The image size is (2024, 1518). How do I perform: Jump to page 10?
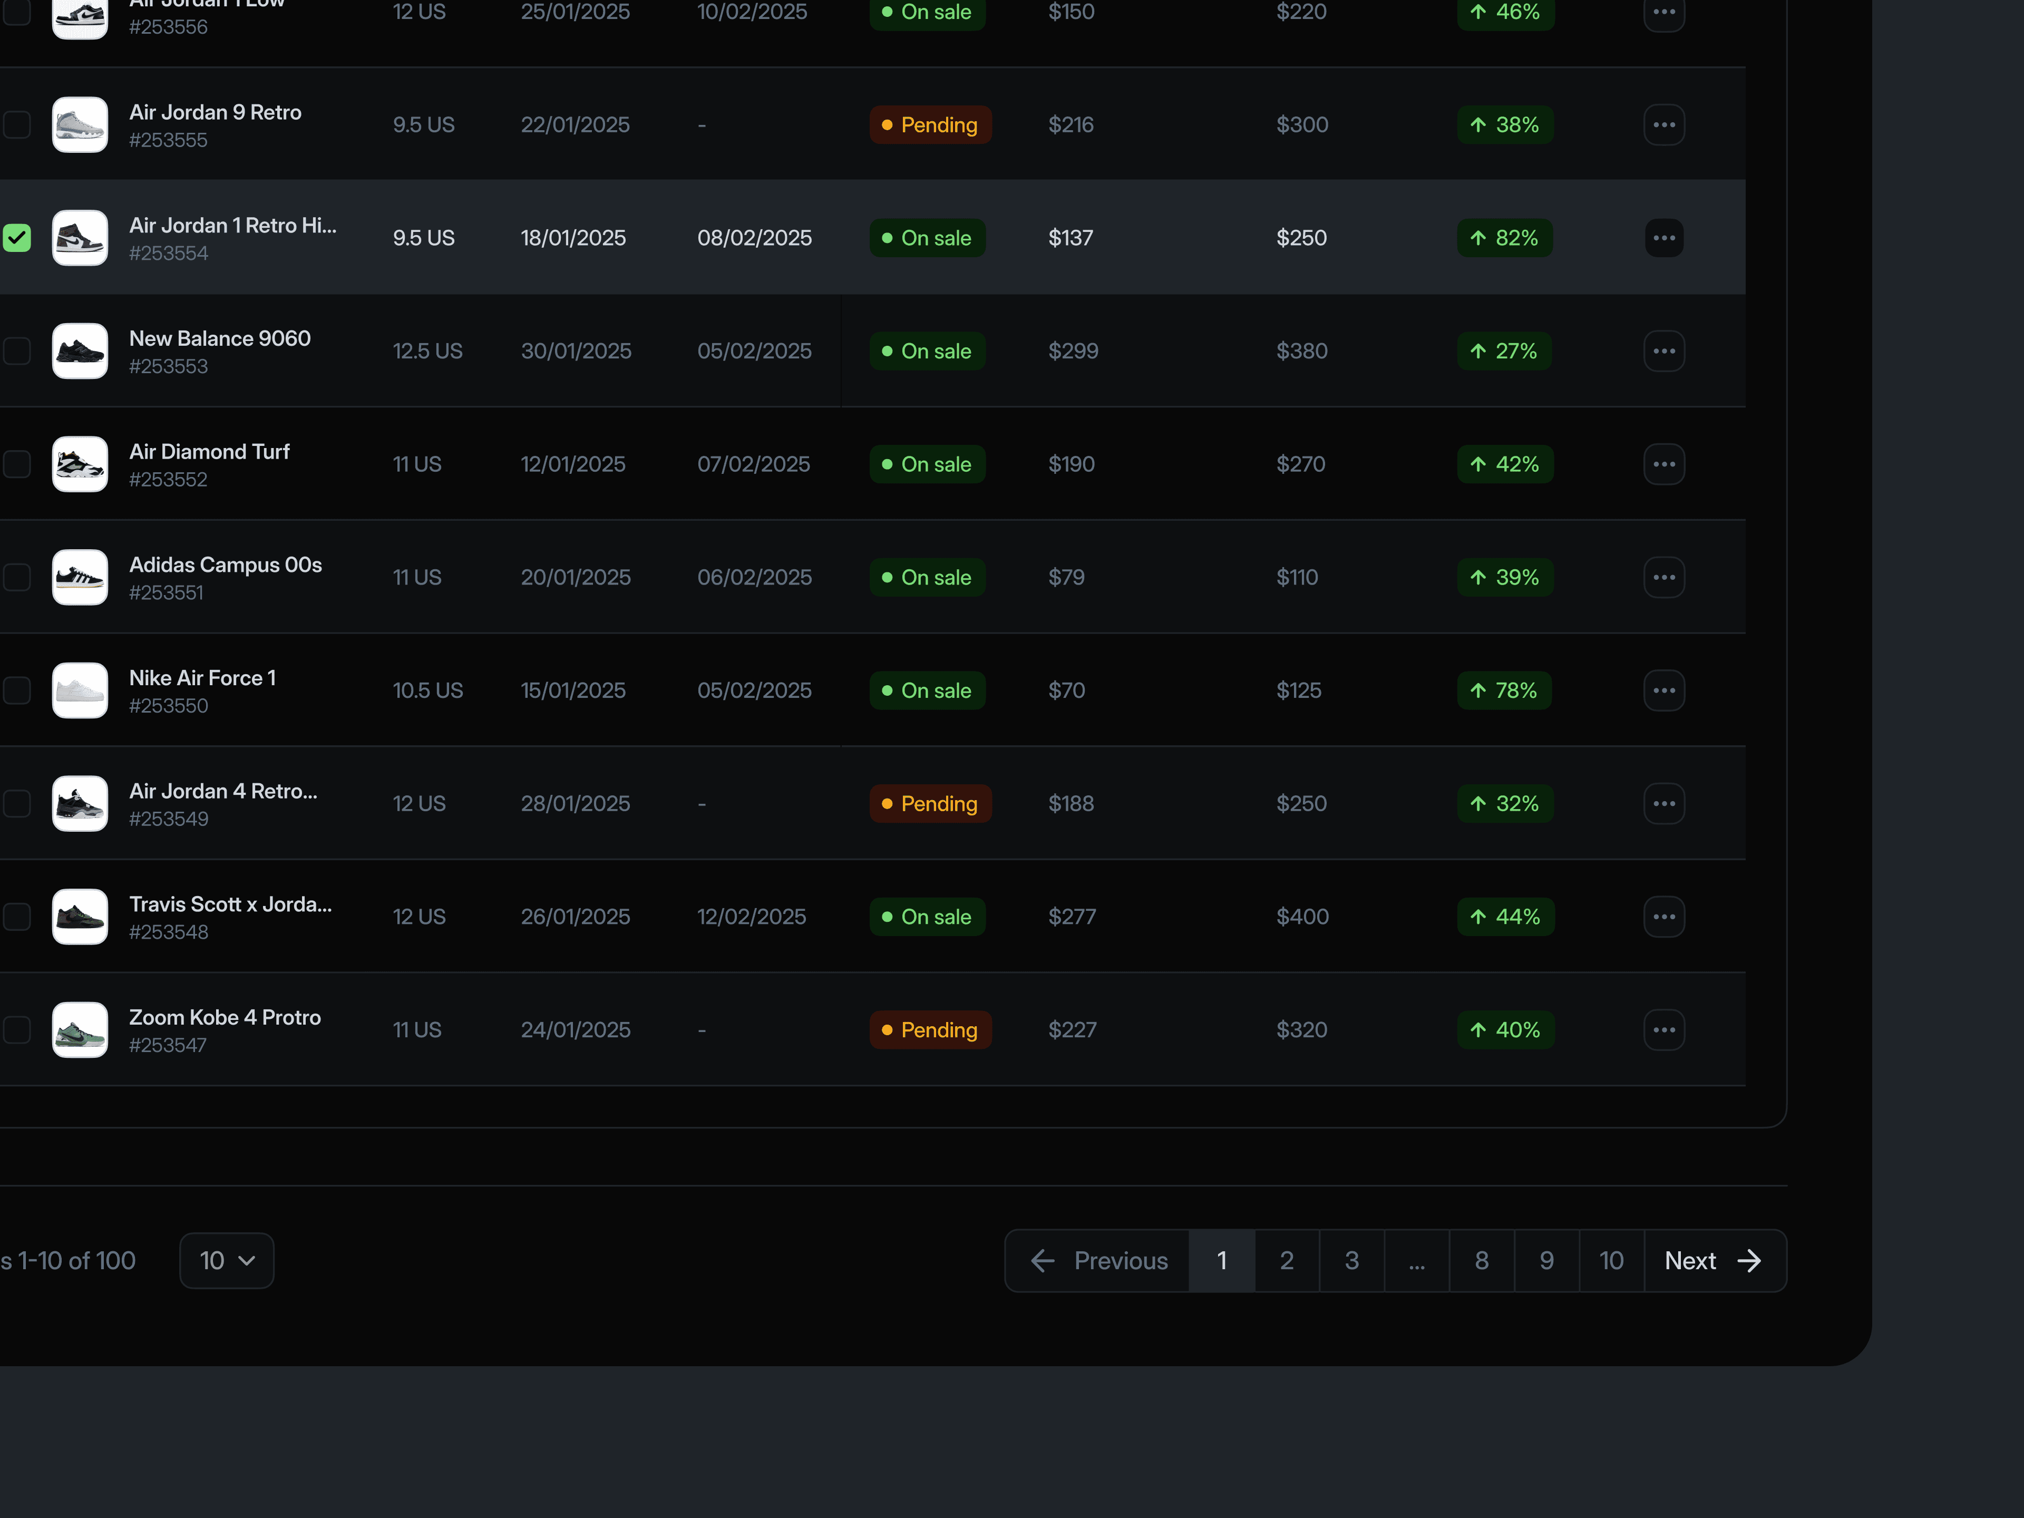1611,1261
